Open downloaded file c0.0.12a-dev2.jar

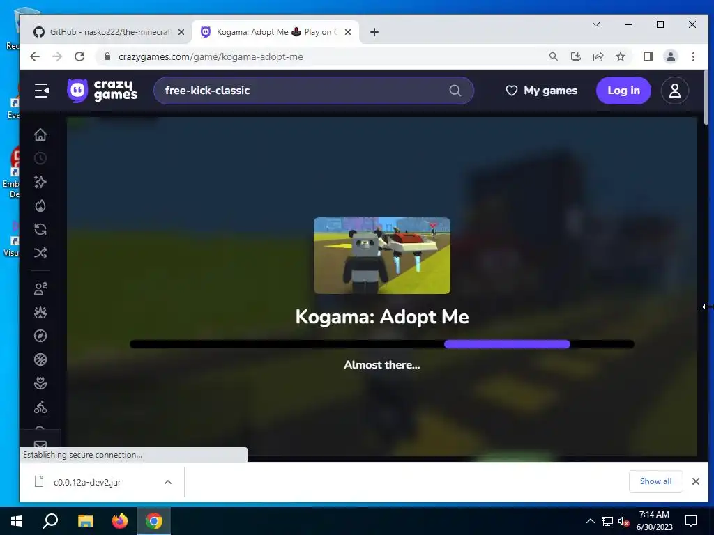click(x=87, y=482)
